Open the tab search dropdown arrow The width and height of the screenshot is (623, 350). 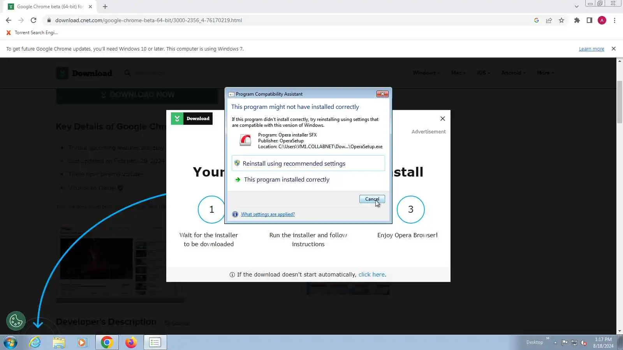coord(577,7)
